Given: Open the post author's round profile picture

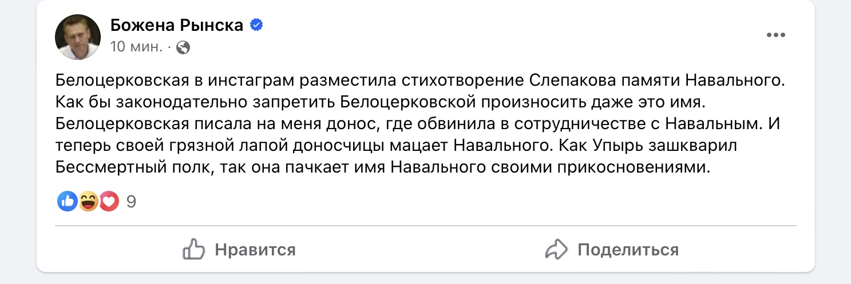Looking at the screenshot, I should [x=78, y=37].
